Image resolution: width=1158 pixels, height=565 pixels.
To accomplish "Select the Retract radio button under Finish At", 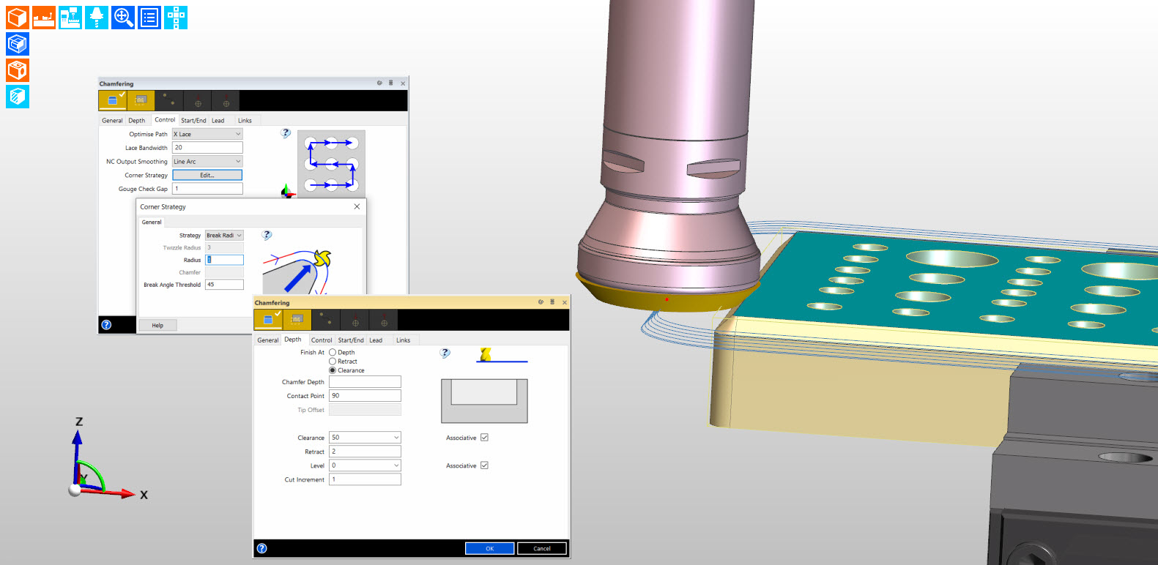I will click(x=333, y=362).
